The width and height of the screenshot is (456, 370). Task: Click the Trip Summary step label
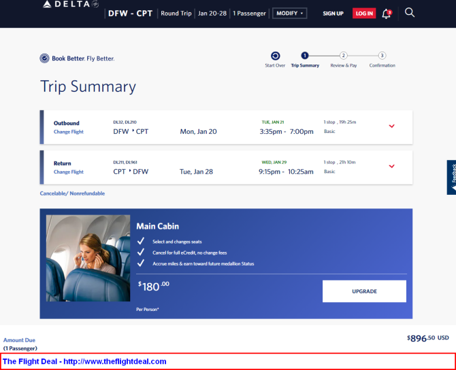point(305,65)
